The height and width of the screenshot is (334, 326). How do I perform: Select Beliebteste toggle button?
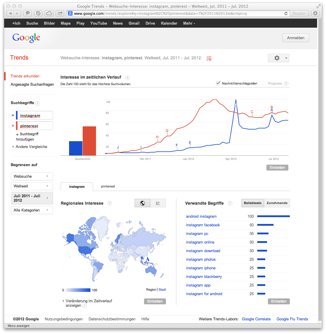(253, 203)
